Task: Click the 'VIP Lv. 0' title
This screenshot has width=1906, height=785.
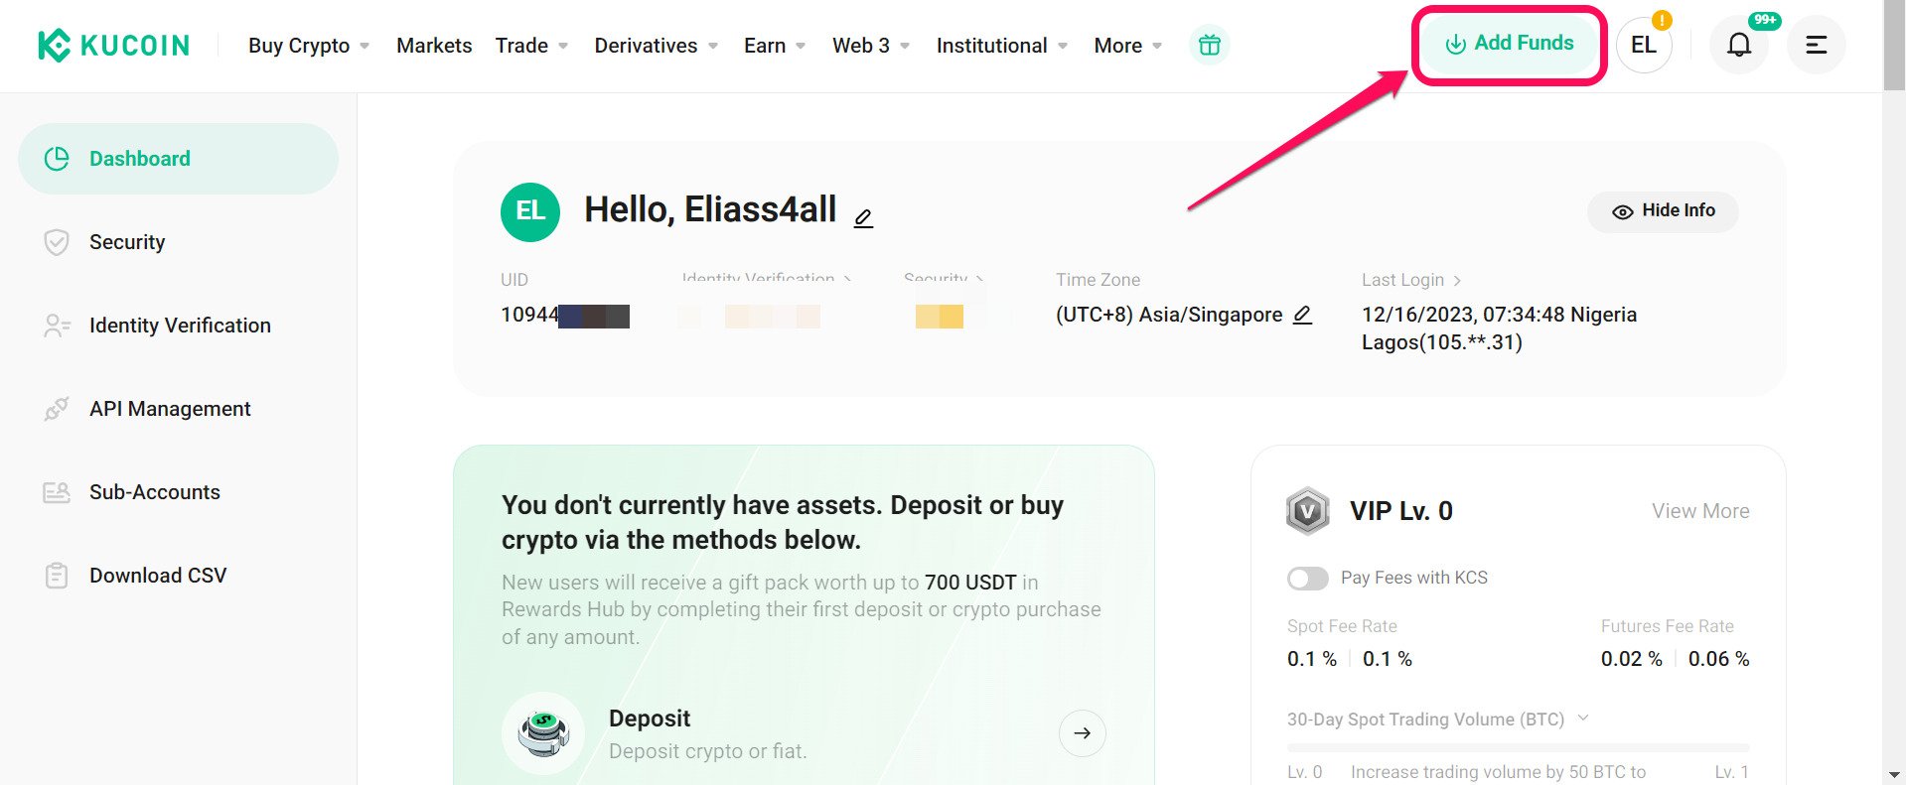Action: (1400, 511)
